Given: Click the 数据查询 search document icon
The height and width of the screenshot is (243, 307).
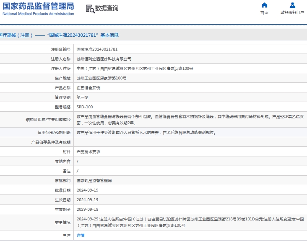Looking at the screenshot, I should point(90,9).
